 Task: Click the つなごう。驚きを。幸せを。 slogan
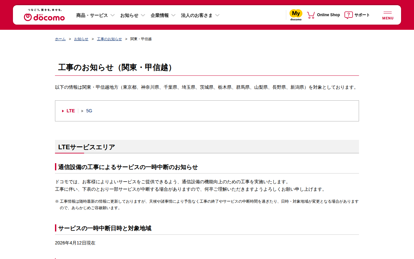[45, 10]
